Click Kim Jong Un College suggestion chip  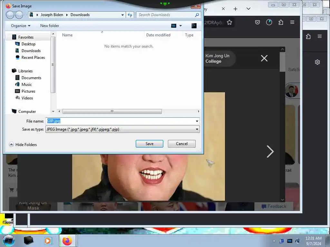[219, 59]
